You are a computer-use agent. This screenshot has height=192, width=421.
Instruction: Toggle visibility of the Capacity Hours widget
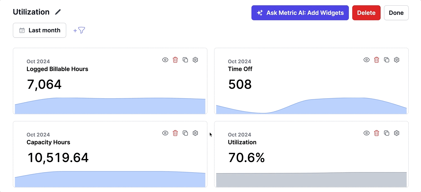[165, 133]
